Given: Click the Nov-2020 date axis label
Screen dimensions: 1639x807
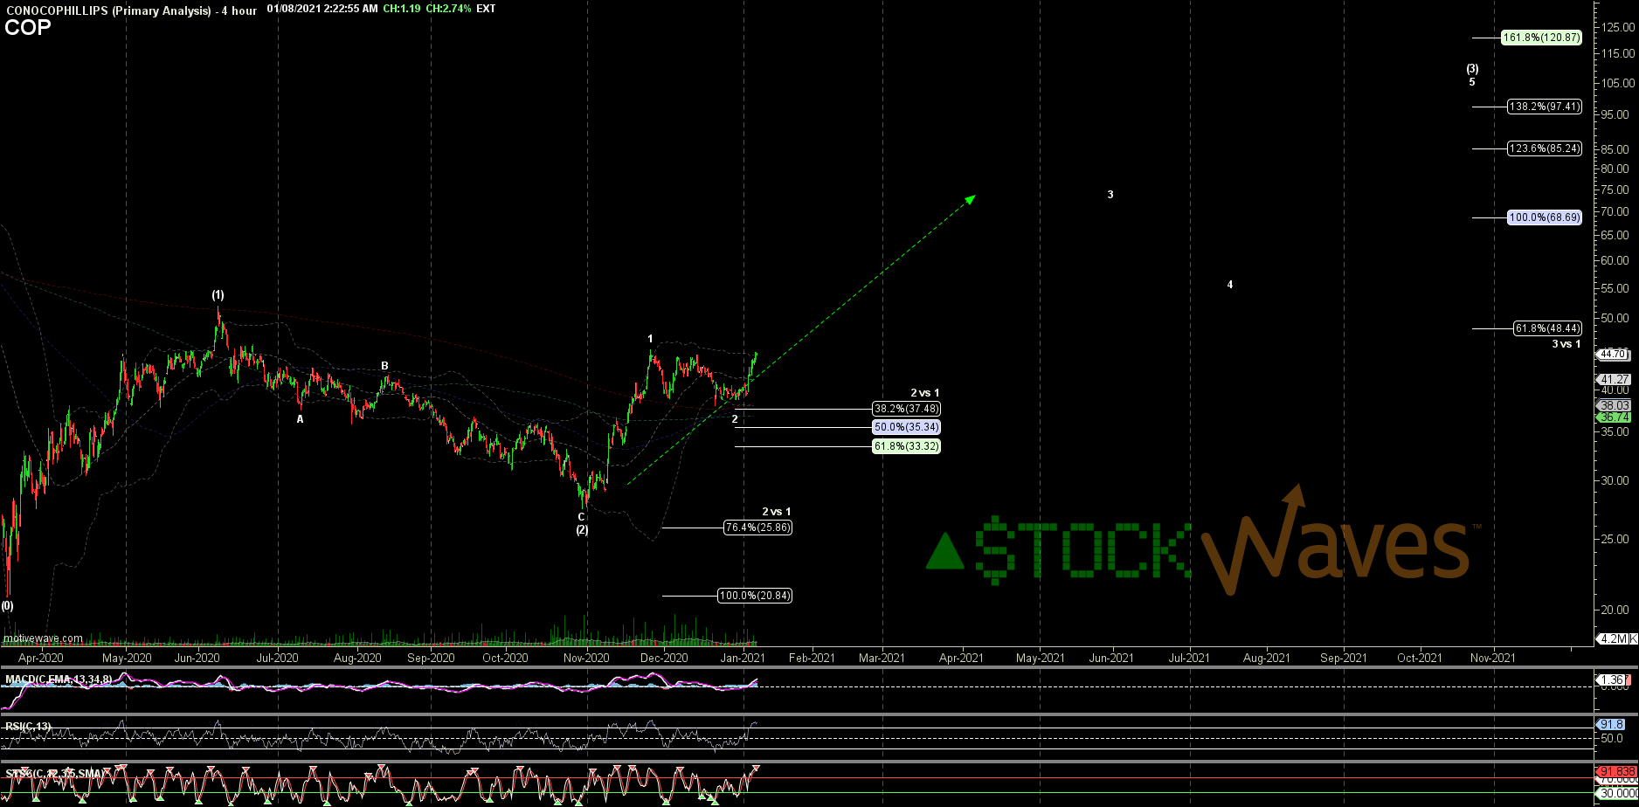Looking at the screenshot, I should point(586,659).
